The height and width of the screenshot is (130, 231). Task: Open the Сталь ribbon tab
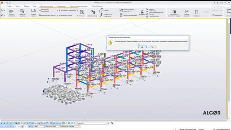tap(9, 6)
